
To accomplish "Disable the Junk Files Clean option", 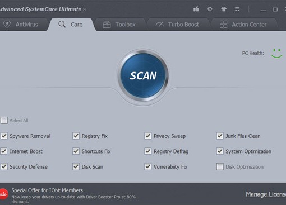I will 220,136.
